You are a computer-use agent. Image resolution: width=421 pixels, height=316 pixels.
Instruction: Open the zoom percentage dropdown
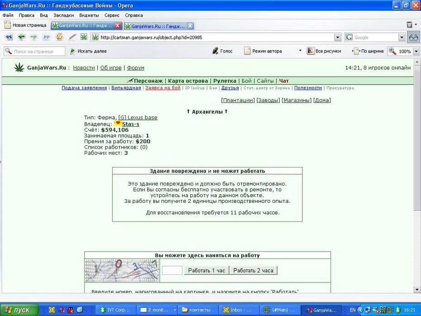click(416, 51)
